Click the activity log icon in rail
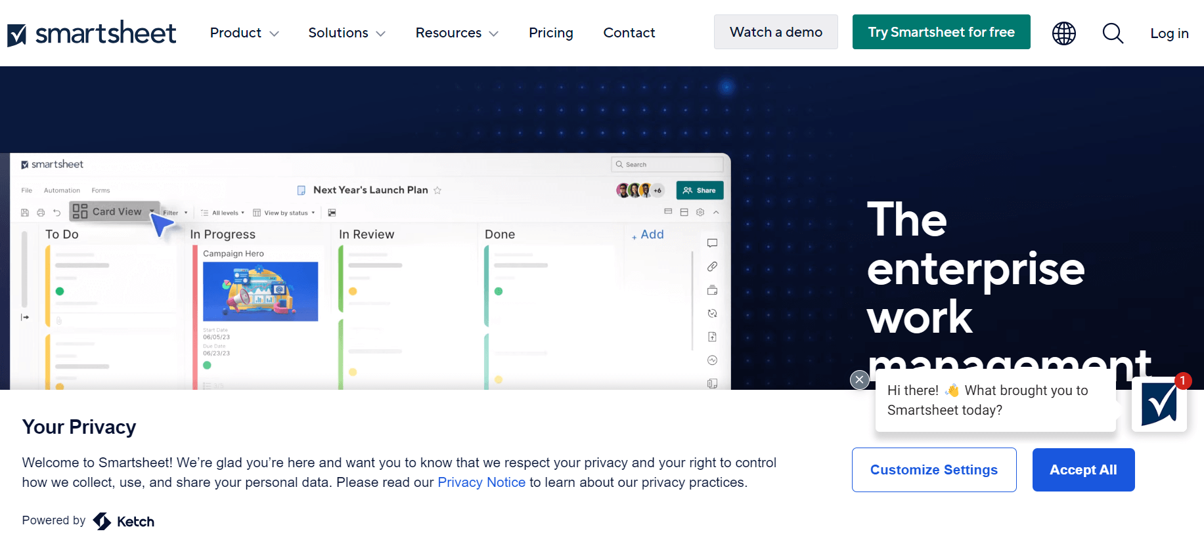 712,360
